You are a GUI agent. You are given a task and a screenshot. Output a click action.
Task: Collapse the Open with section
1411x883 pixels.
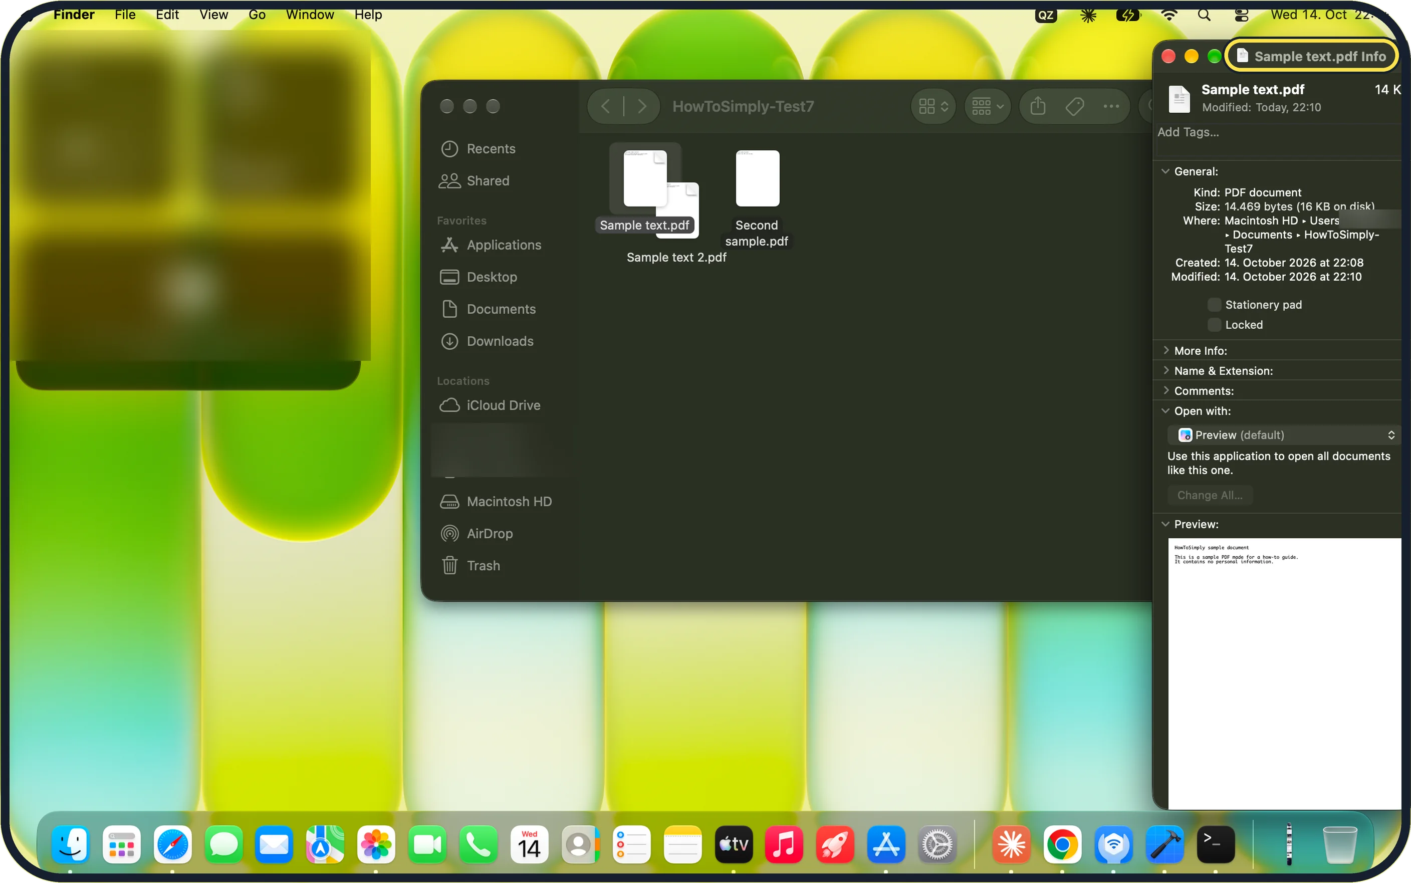[x=1165, y=410]
